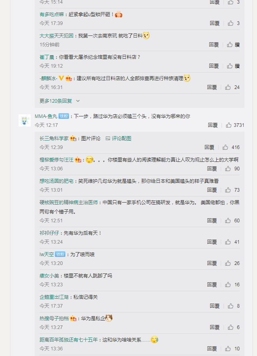Open 铁粉 badge beside MMA-鱼丸
This screenshot has height=356, width=257.
pos(64,116)
